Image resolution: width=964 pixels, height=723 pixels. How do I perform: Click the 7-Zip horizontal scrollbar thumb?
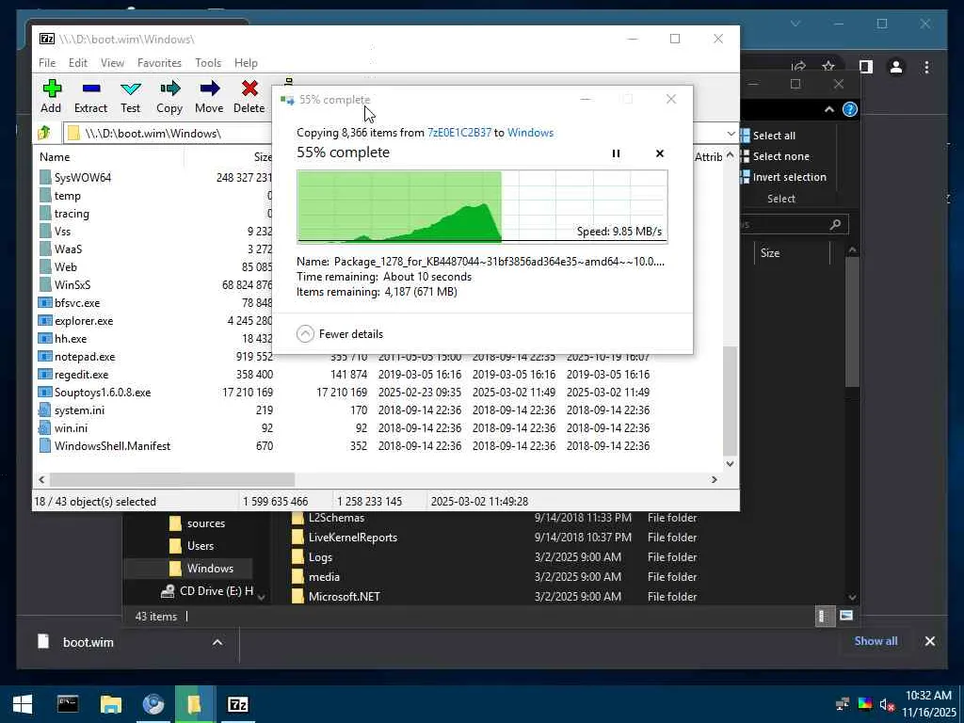[172, 479]
